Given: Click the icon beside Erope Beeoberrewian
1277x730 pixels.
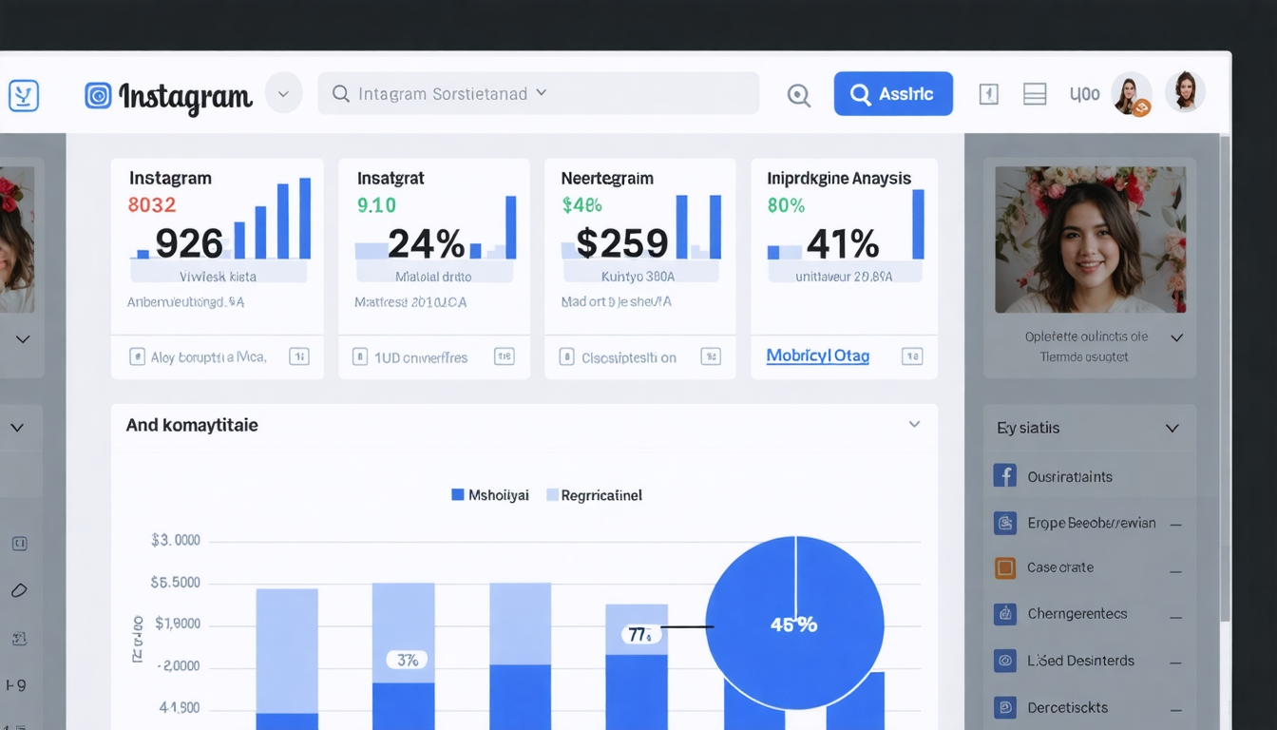Looking at the screenshot, I should pos(1005,523).
